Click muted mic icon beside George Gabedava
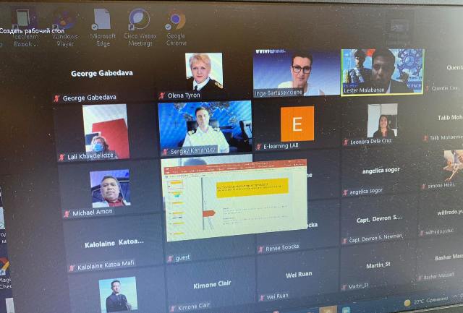This screenshot has height=313, width=463. click(56, 98)
